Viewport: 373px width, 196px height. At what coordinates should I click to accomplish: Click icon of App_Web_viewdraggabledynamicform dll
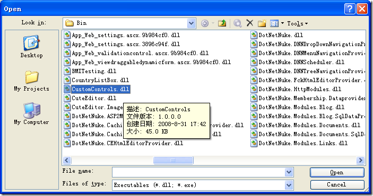[x=67, y=63]
